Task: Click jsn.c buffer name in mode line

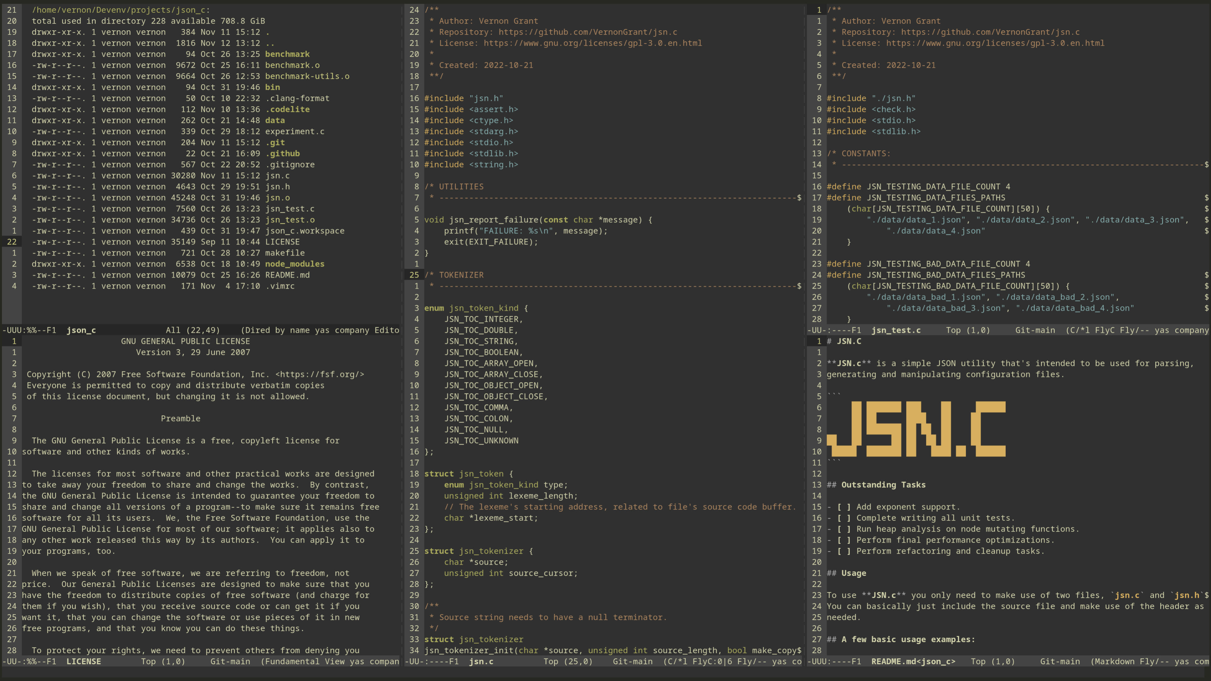Action: tap(481, 662)
